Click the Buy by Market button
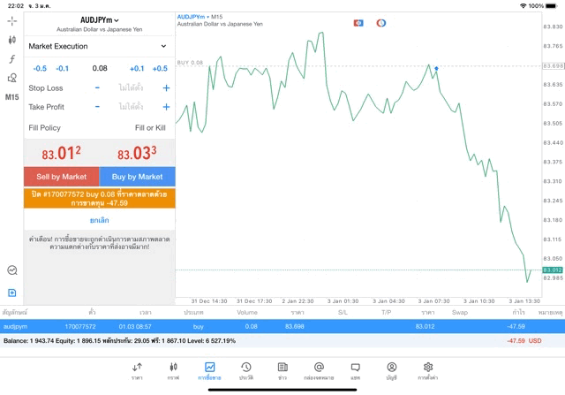565x395 pixels. pyautogui.click(x=137, y=177)
